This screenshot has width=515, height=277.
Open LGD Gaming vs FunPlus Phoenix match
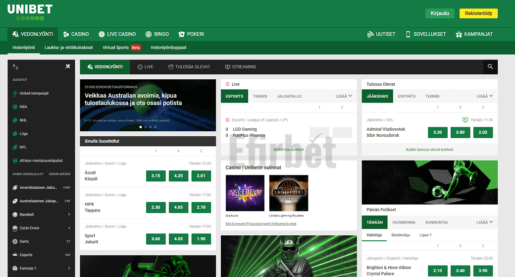[249, 132]
